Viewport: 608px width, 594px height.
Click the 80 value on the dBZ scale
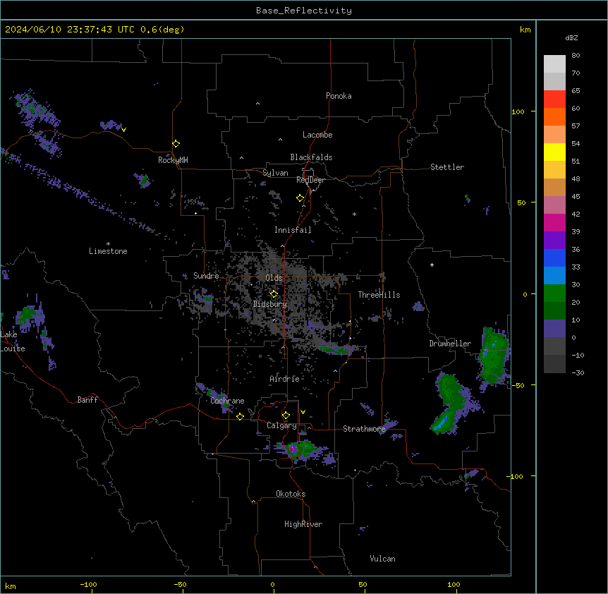tap(576, 56)
